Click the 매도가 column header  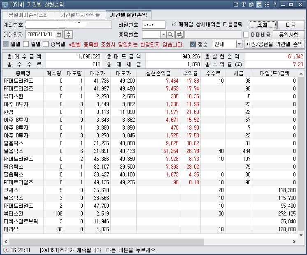(123, 73)
